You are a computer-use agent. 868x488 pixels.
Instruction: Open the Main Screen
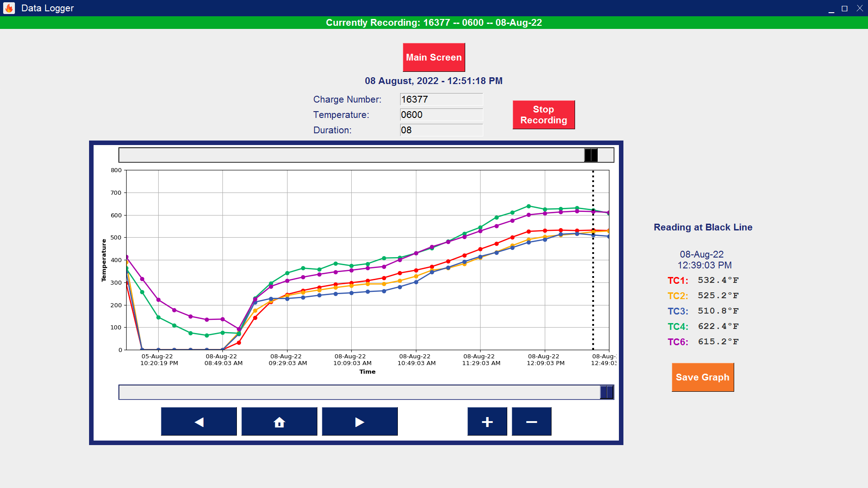[x=434, y=57]
